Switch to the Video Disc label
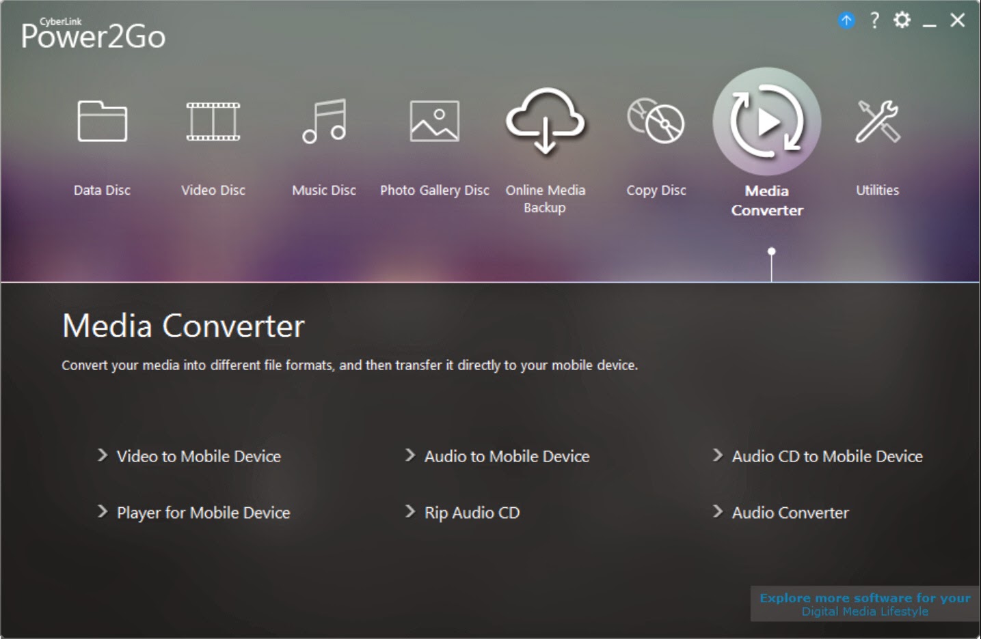The height and width of the screenshot is (639, 981). pos(213,190)
